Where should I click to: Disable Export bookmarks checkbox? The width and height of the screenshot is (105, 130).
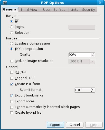coord(12,95)
